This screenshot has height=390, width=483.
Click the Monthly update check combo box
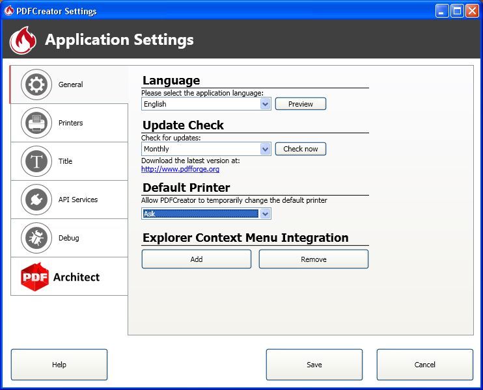point(206,149)
